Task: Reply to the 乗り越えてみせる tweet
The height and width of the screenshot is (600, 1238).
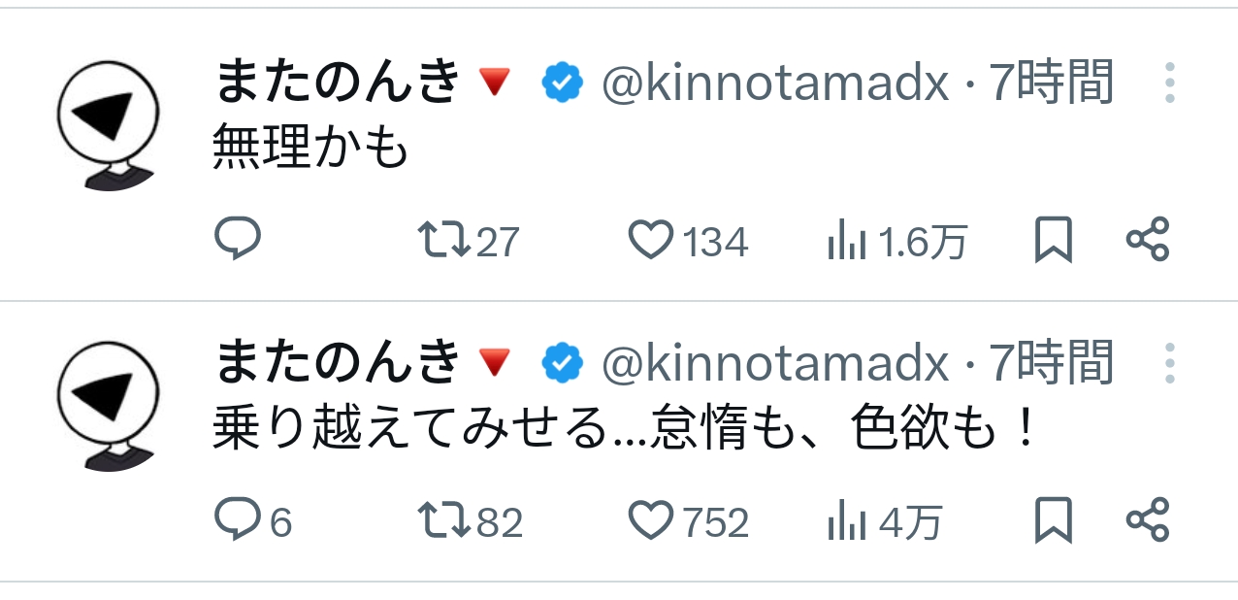Action: point(237,521)
